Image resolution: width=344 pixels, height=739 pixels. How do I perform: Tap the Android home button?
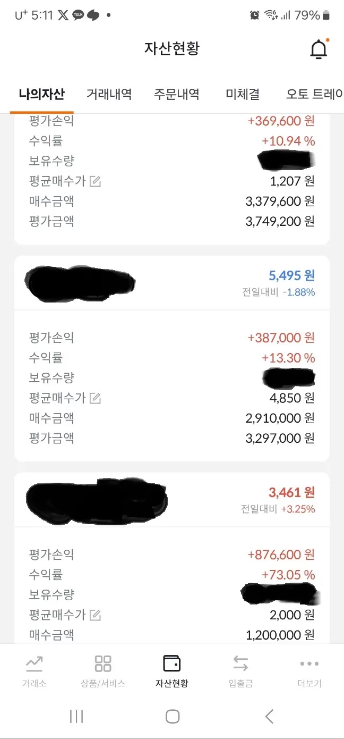coord(171,717)
